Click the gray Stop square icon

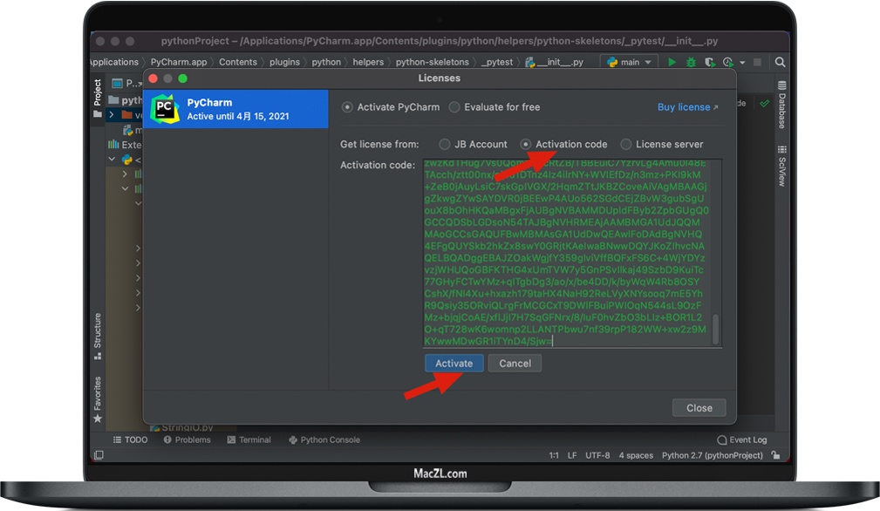(757, 62)
